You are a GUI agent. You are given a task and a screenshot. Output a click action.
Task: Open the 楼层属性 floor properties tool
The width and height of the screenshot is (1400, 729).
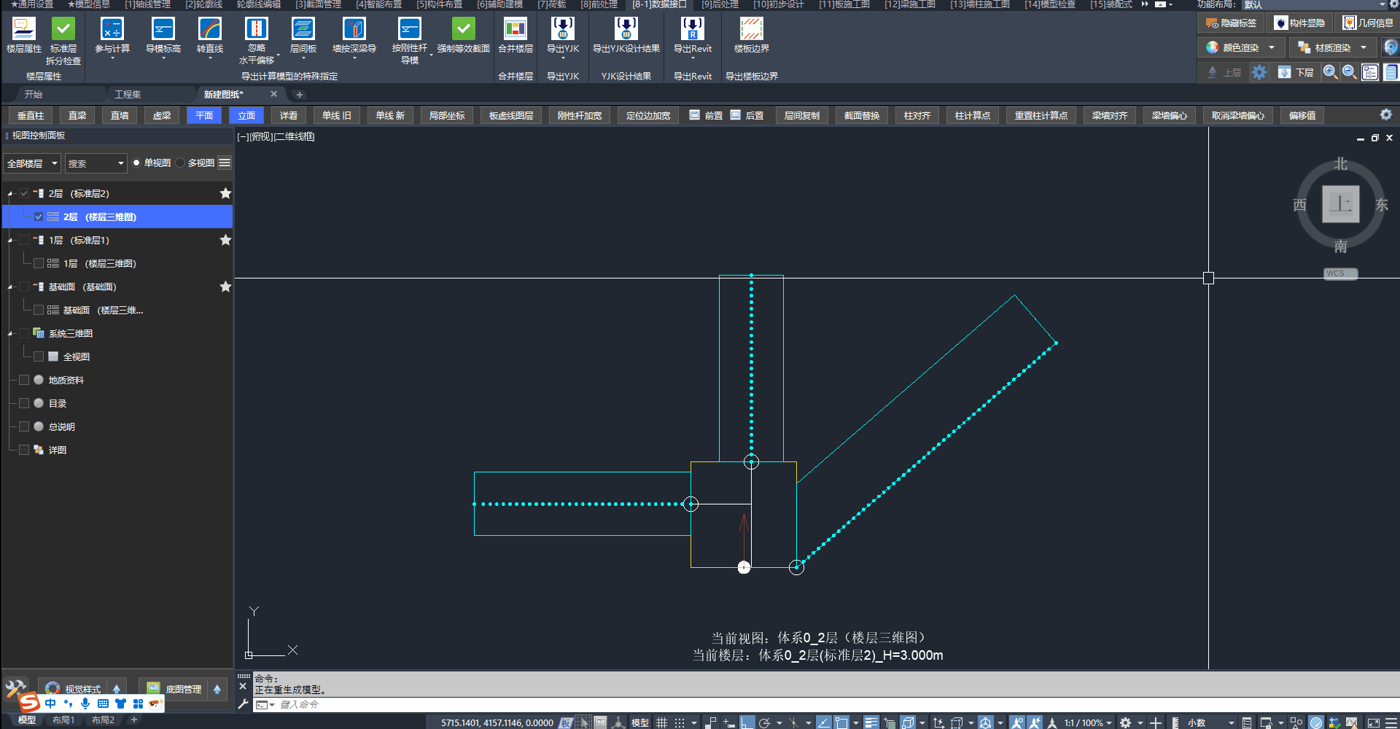tap(23, 29)
